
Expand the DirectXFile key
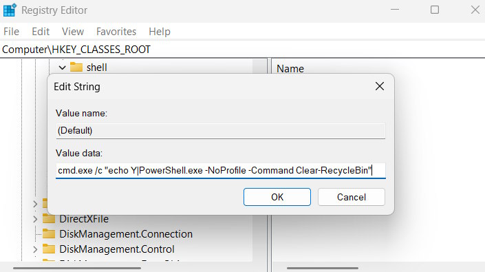coord(35,219)
